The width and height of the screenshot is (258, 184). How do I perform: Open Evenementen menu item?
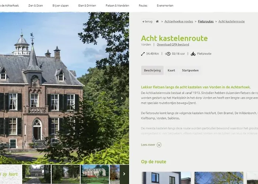165,6
